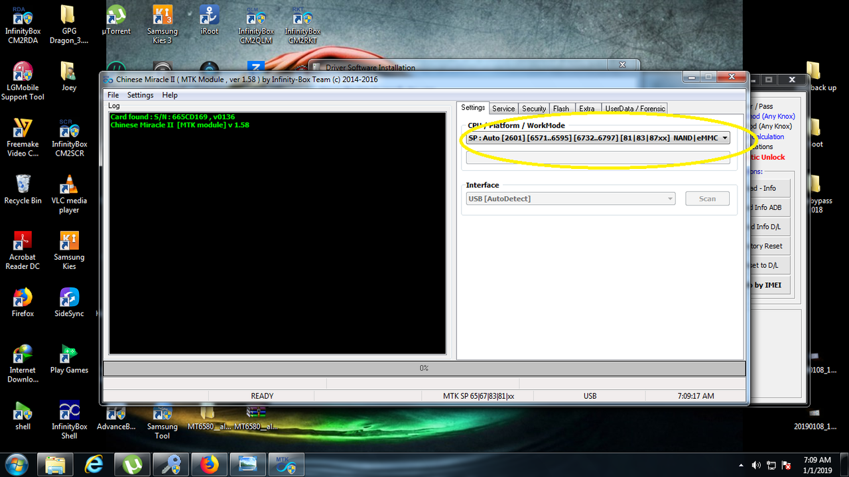Open InfinityBox Shell desktop shortcut
Screen dimensions: 849x477
(69, 420)
